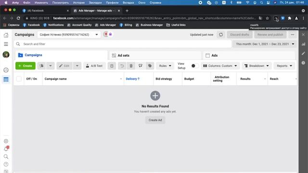Open Business Manager bookmark

tap(149, 25)
